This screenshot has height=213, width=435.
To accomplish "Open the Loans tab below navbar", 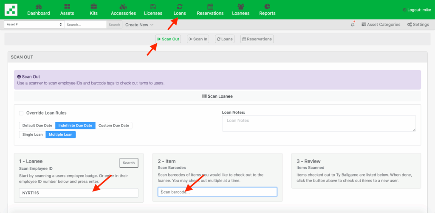I will [x=225, y=39].
